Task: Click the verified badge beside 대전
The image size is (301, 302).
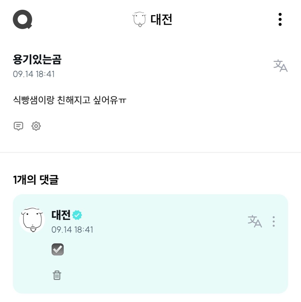Action: 77,215
